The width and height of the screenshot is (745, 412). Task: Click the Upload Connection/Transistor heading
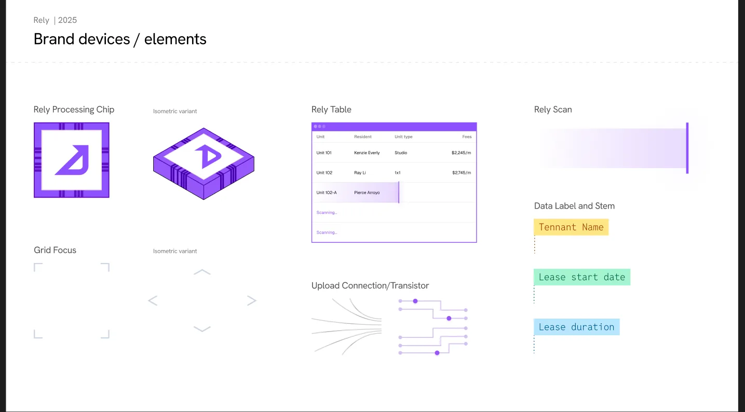(x=370, y=285)
